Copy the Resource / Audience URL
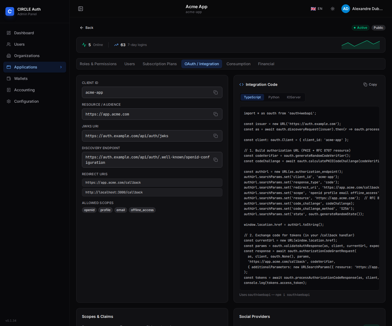Image resolution: width=392 pixels, height=326 pixels. tap(216, 114)
